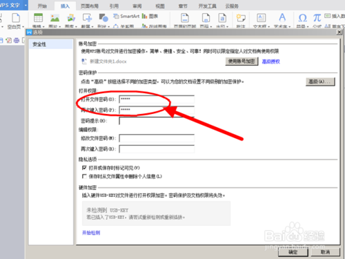The image size is (345, 259).
Task: Toggle '打开或保存时标记可见' checkbox
Action: click(x=84, y=168)
